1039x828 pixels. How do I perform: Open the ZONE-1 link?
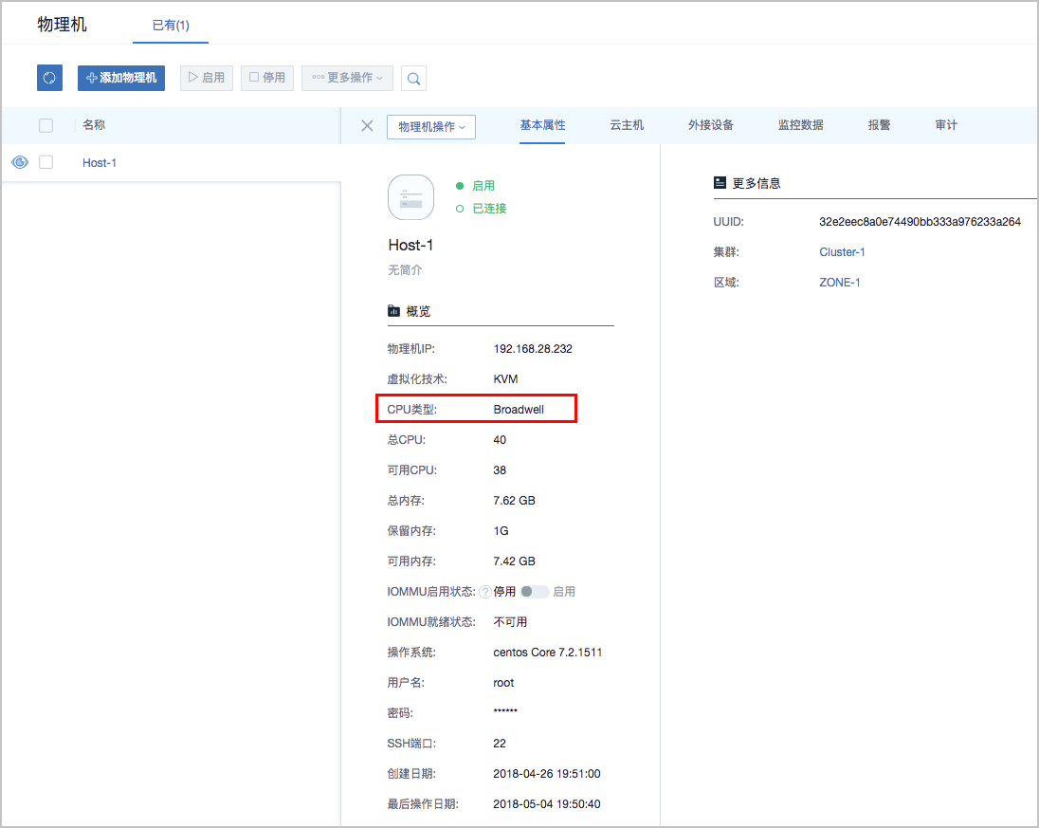(x=839, y=283)
